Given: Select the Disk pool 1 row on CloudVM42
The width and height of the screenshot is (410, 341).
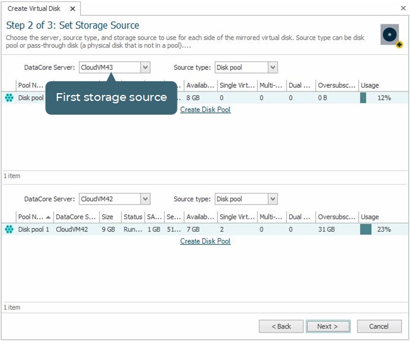Looking at the screenshot, I should point(120,229).
